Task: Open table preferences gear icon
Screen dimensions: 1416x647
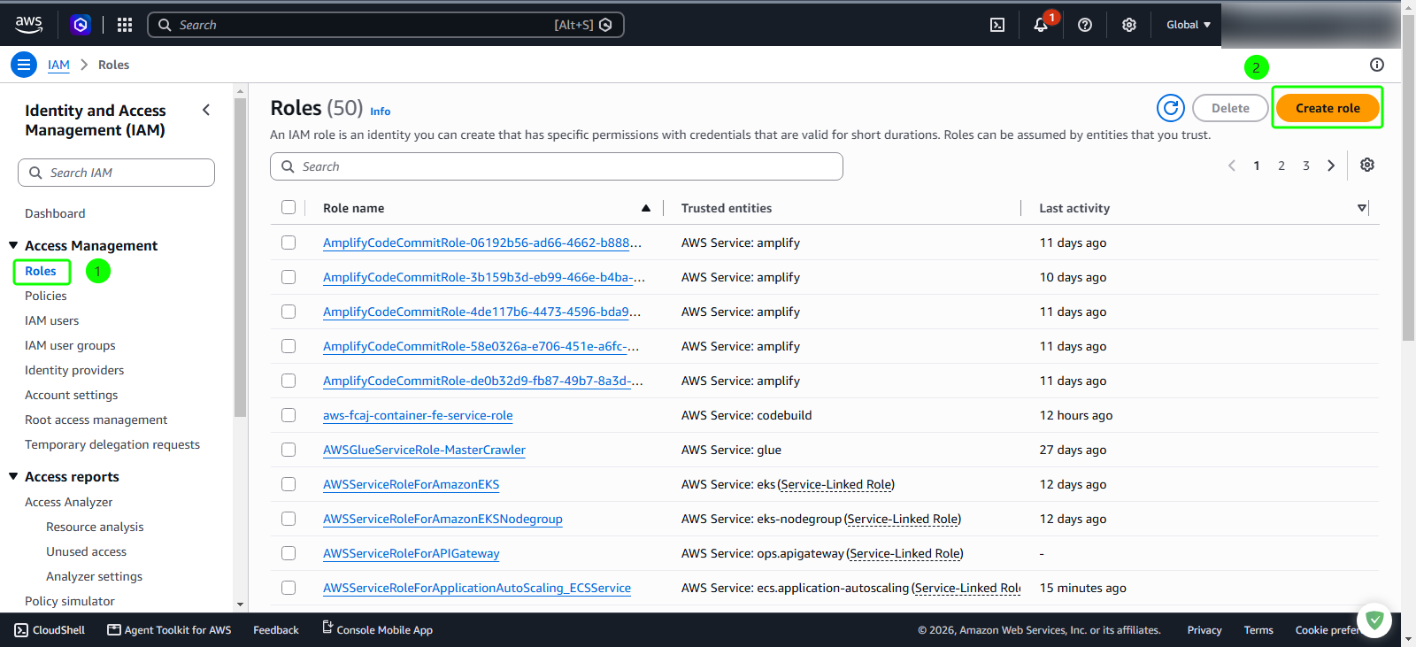Action: click(1367, 166)
